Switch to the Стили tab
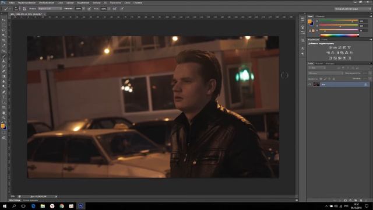The width and height of the screenshot is (373, 210). tap(324, 40)
